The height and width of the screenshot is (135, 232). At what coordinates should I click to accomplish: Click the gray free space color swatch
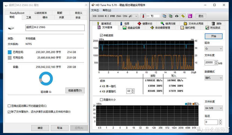coord(10,58)
